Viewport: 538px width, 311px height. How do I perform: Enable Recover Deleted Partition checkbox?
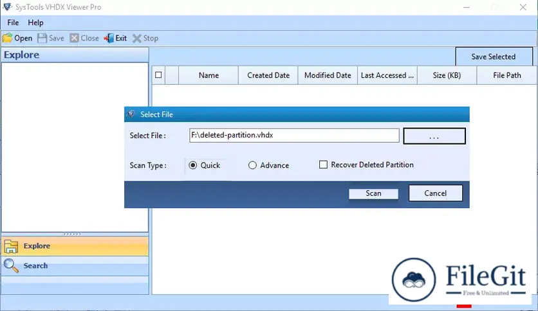click(323, 164)
